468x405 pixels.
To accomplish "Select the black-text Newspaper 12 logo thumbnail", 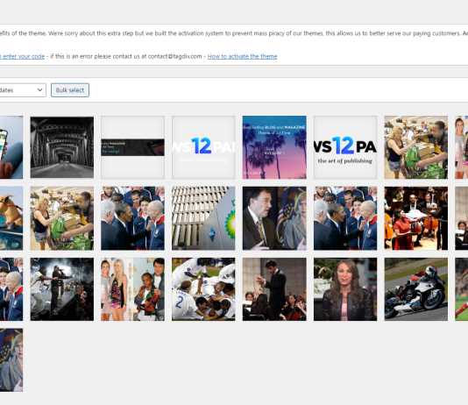I will pyautogui.click(x=345, y=147).
